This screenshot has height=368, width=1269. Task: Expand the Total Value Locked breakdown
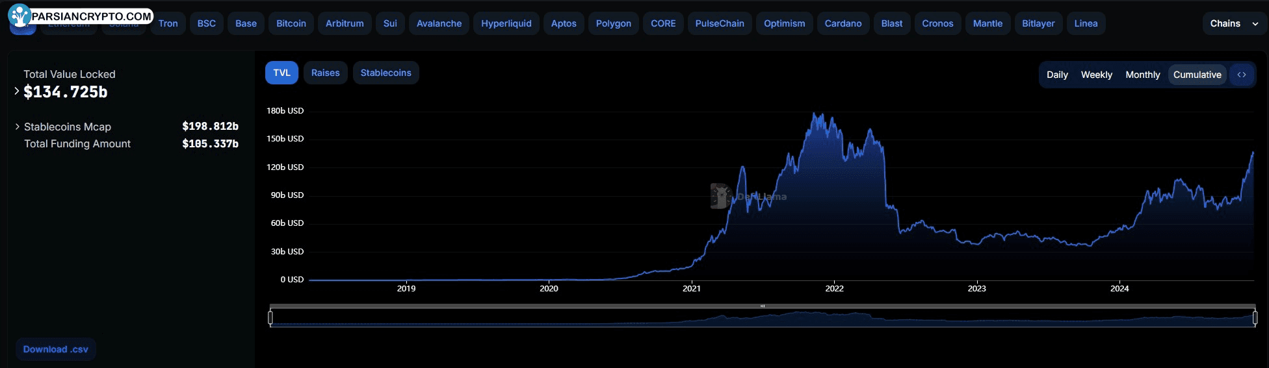point(17,92)
